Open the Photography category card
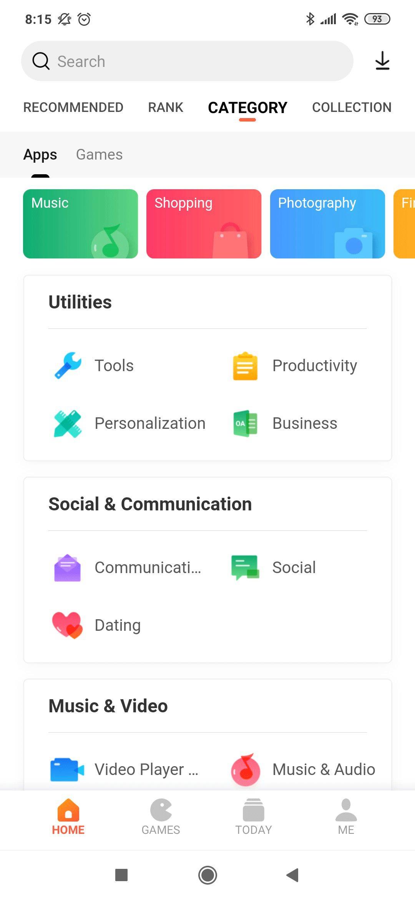Viewport: 415px width, 900px height. [x=327, y=223]
